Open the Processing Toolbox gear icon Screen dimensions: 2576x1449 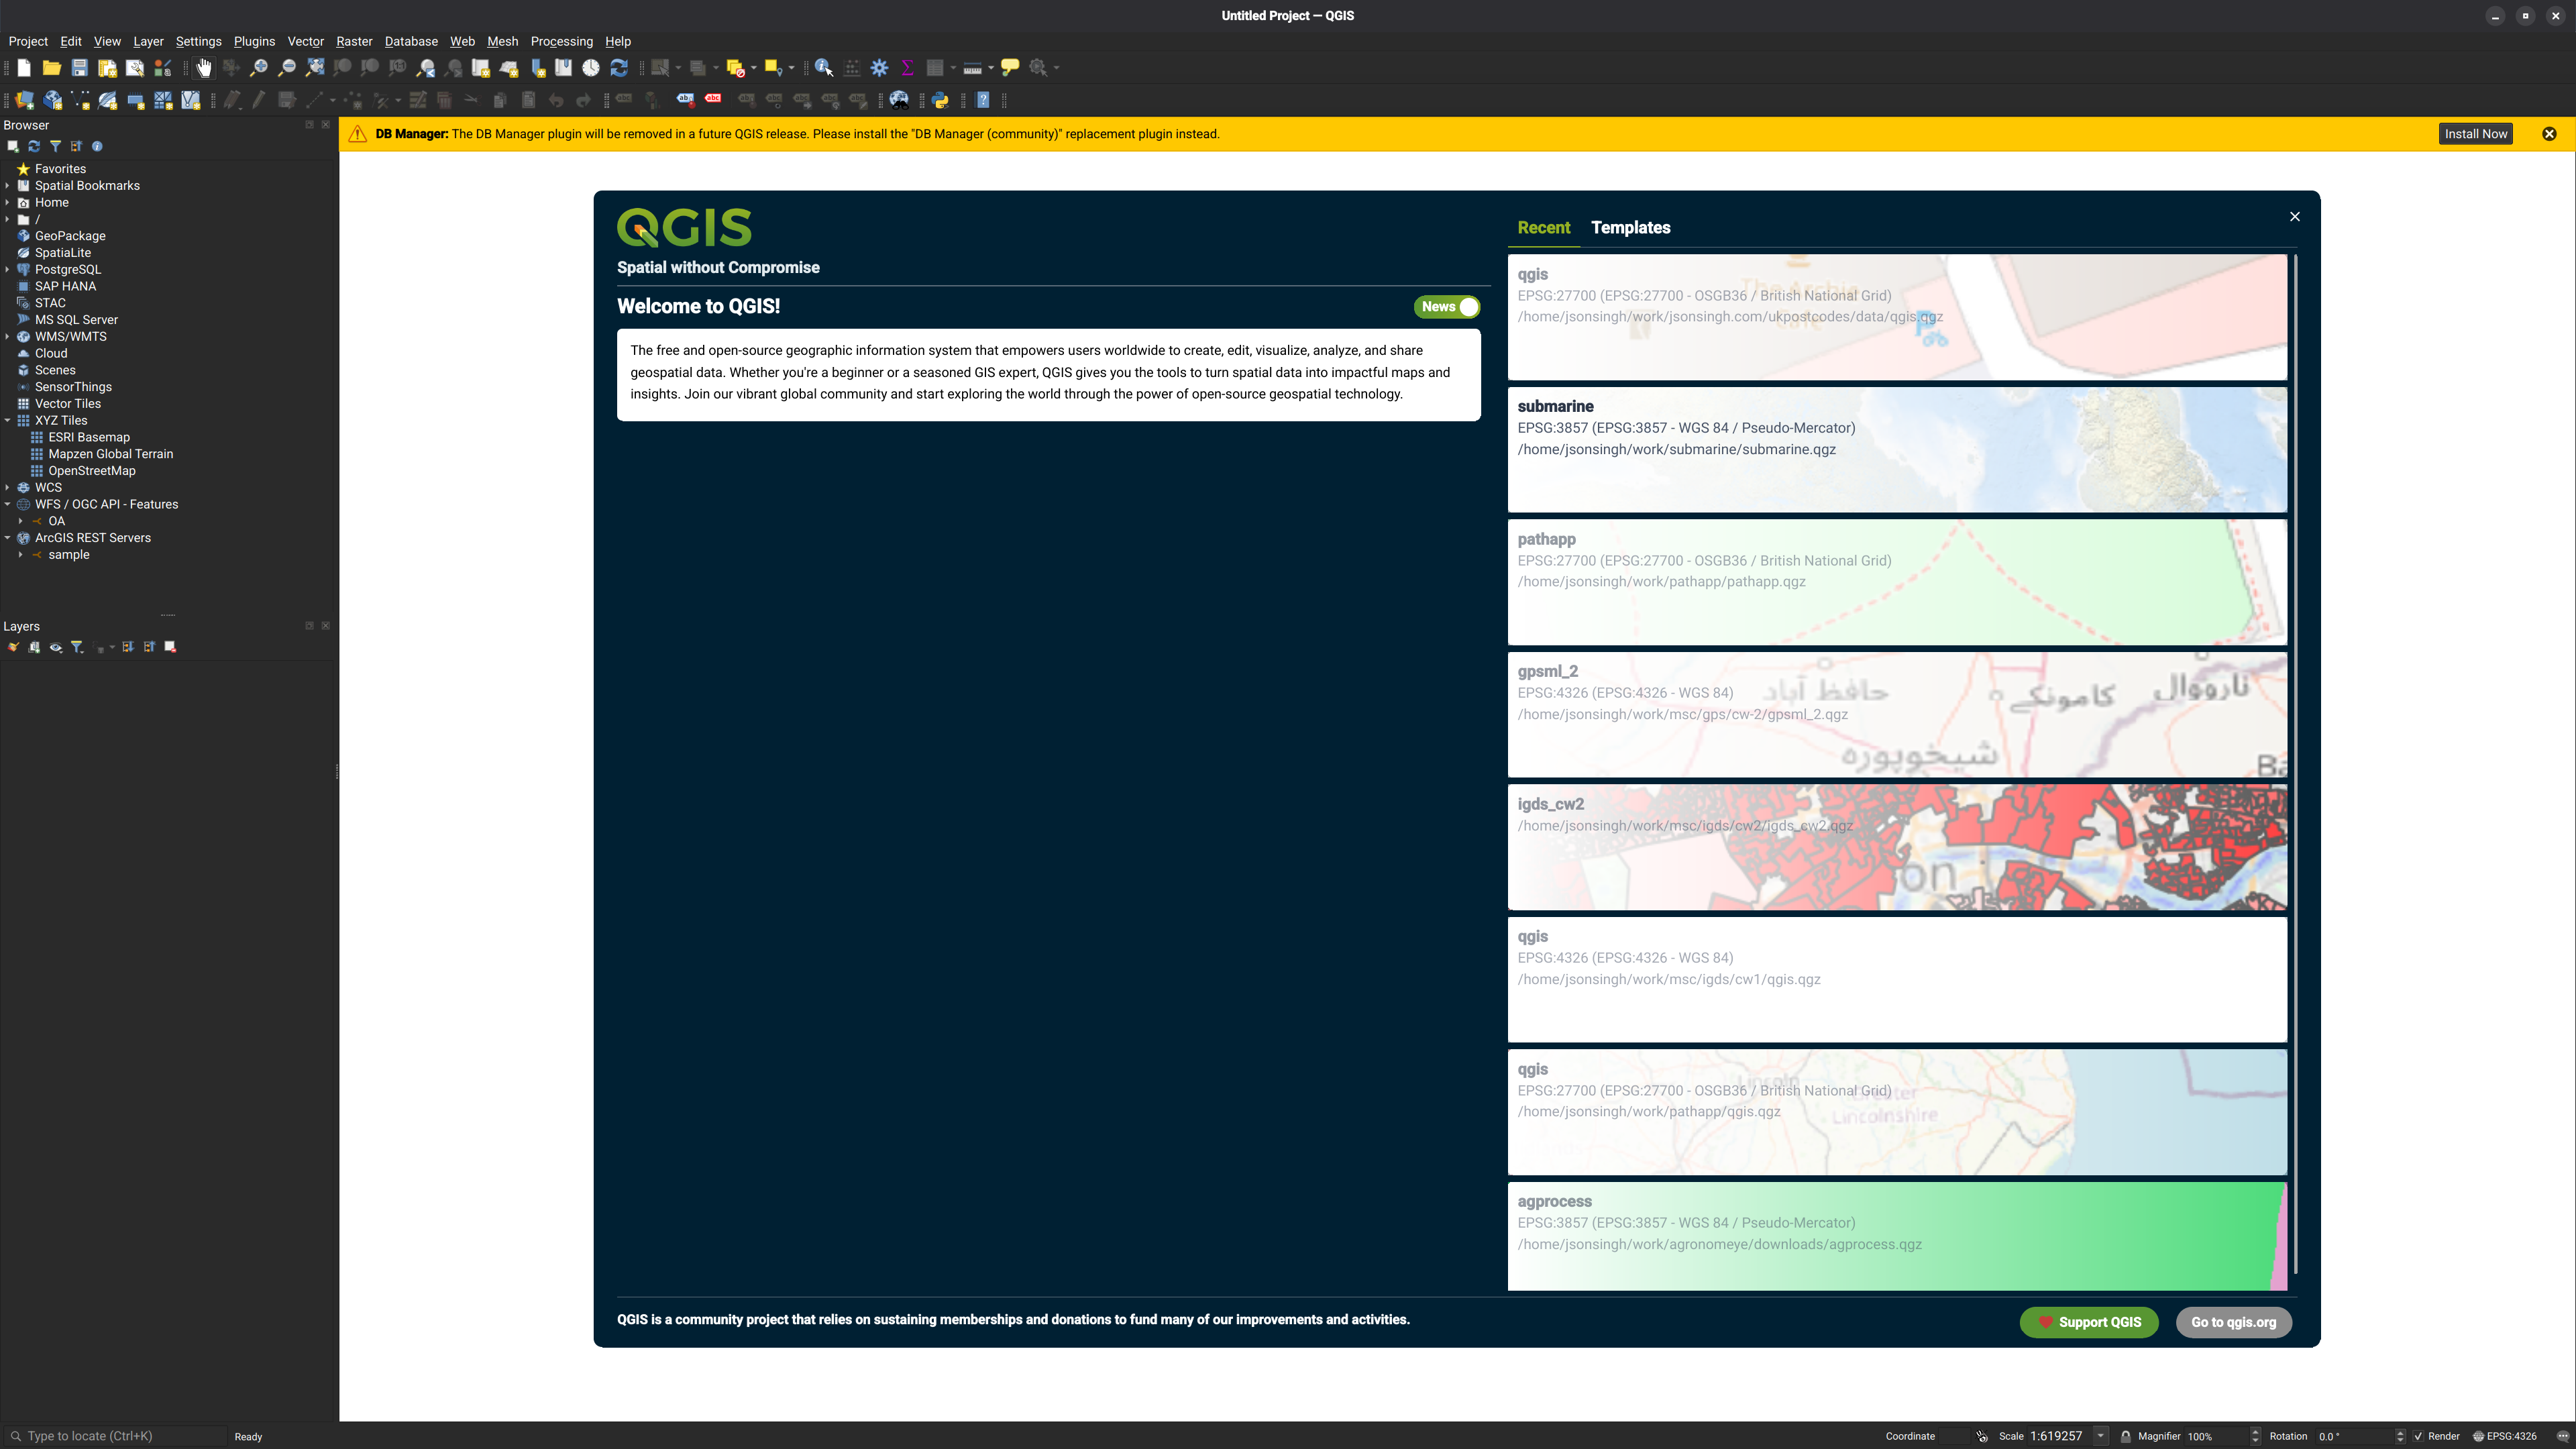tap(880, 68)
